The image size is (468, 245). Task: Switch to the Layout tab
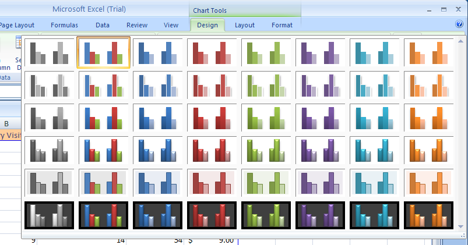coord(245,25)
